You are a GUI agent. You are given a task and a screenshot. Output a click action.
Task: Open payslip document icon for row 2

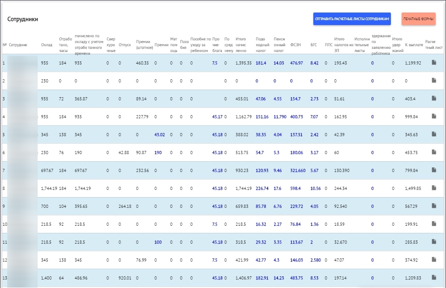pos(433,80)
